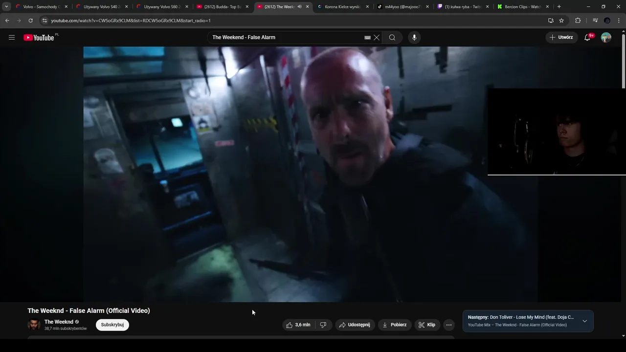Share video with Udostępnij button

tap(355, 325)
